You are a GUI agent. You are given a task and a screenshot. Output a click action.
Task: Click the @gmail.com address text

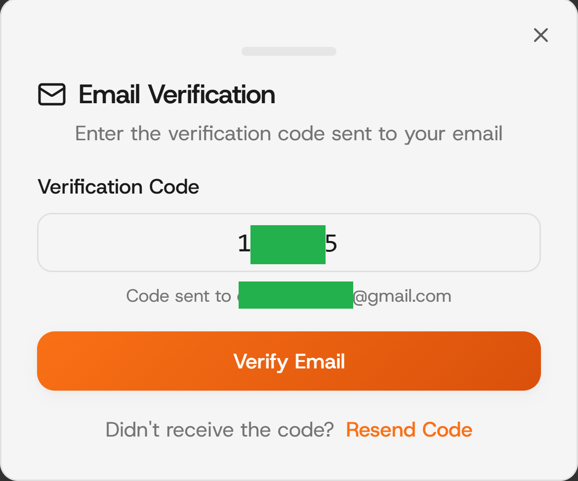pyautogui.click(x=402, y=296)
